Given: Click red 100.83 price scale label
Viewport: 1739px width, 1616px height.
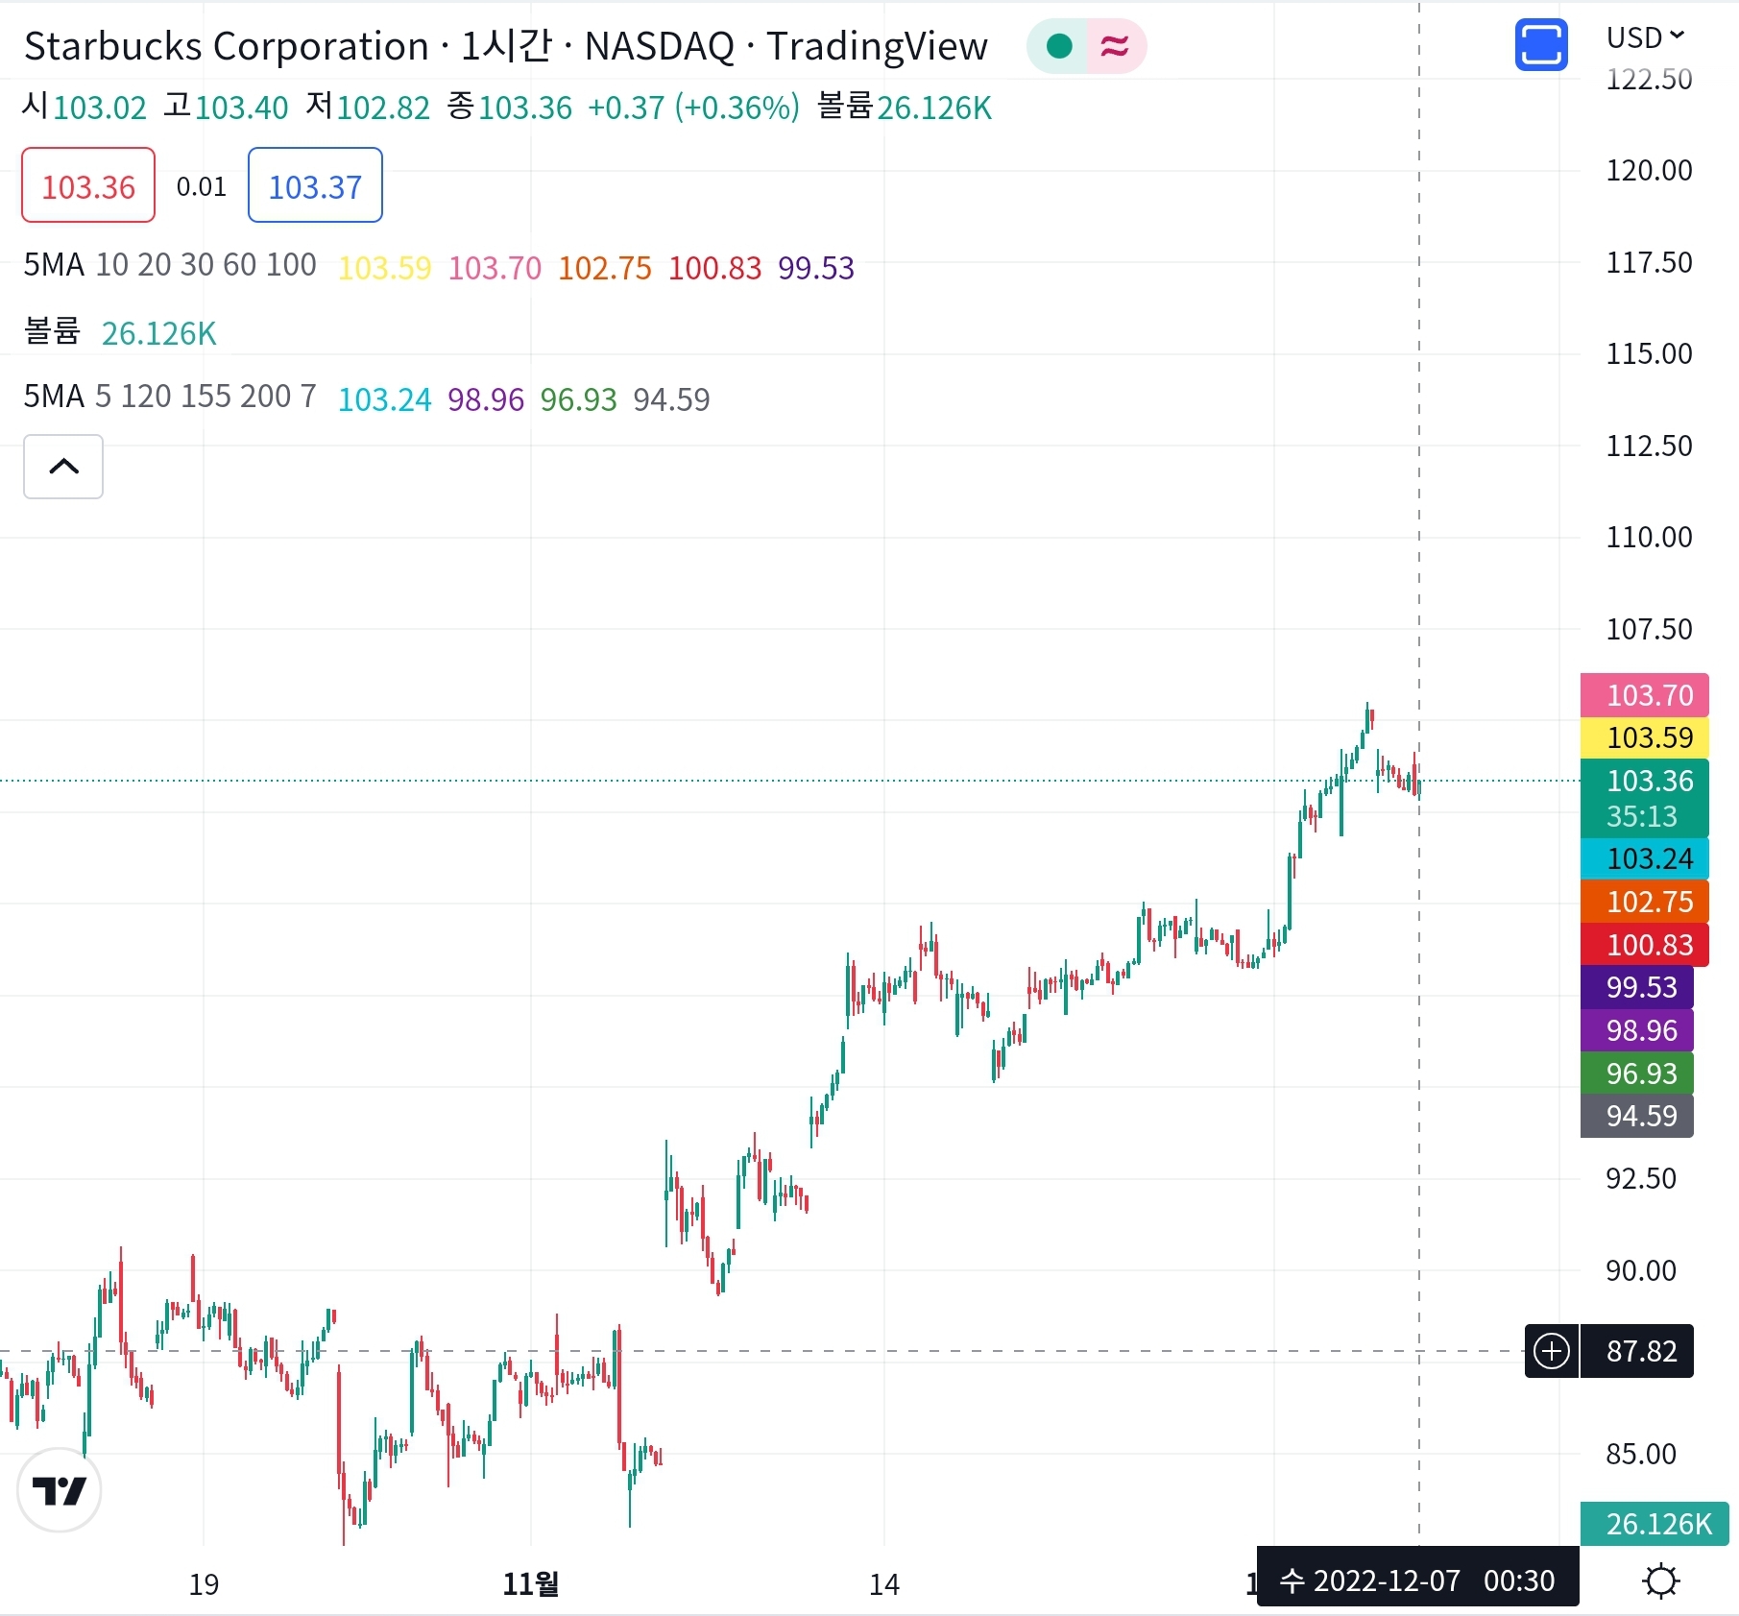Looking at the screenshot, I should (x=1645, y=945).
